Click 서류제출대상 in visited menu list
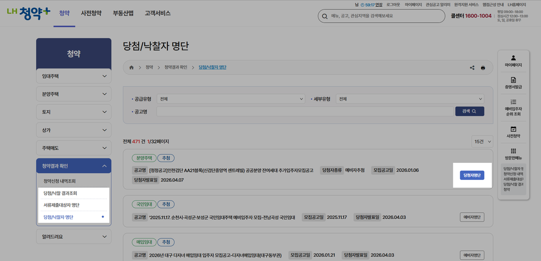 tap(514, 179)
